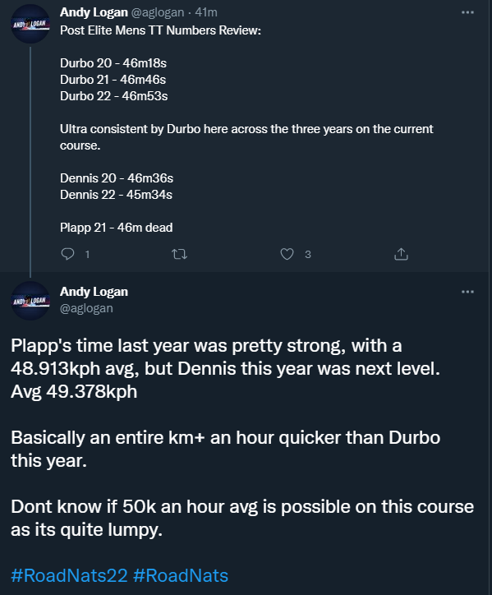Open more options on second tweet
Viewport: 492px width, 595px height.
[x=467, y=292]
